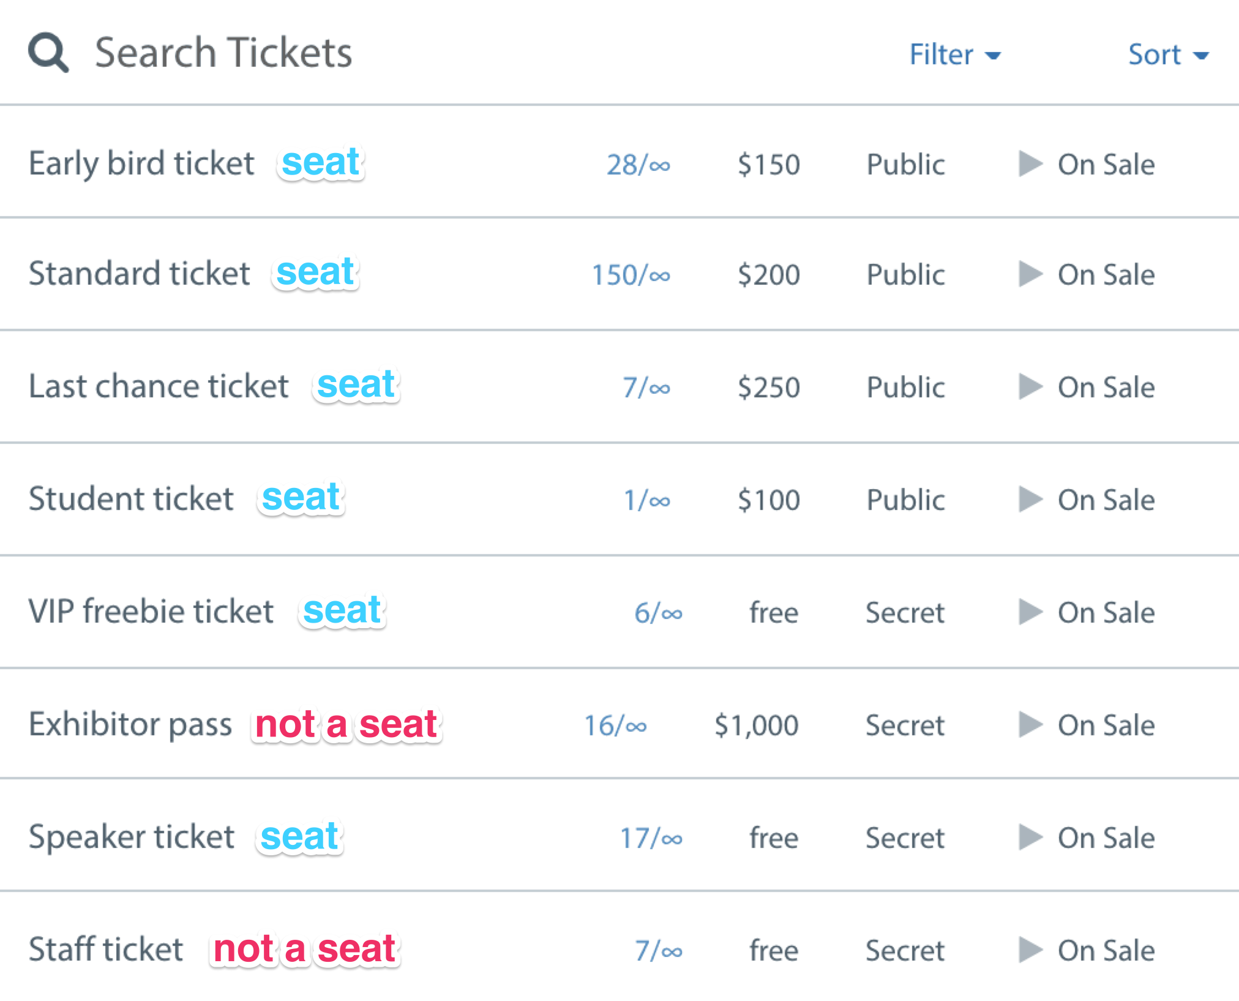Click the play icon on VIP freebie ticket
Image resolution: width=1239 pixels, height=1001 pixels.
[x=1030, y=612]
